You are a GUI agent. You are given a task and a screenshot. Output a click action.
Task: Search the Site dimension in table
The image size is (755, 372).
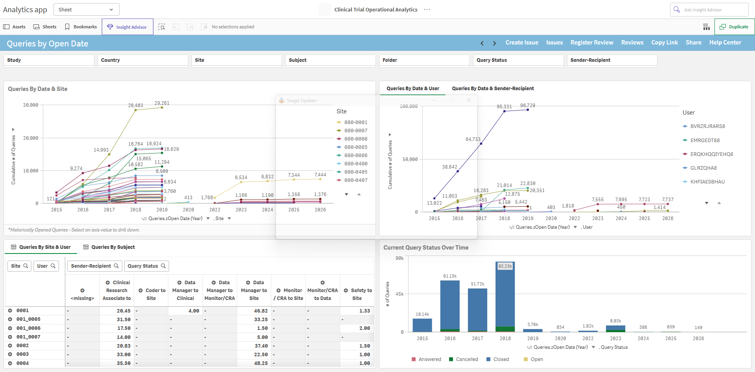[x=19, y=266]
